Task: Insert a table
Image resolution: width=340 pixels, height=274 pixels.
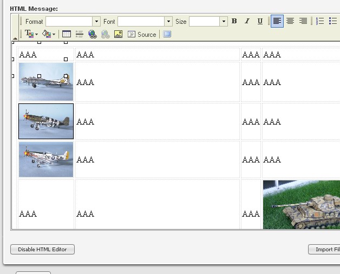Action: 67,34
